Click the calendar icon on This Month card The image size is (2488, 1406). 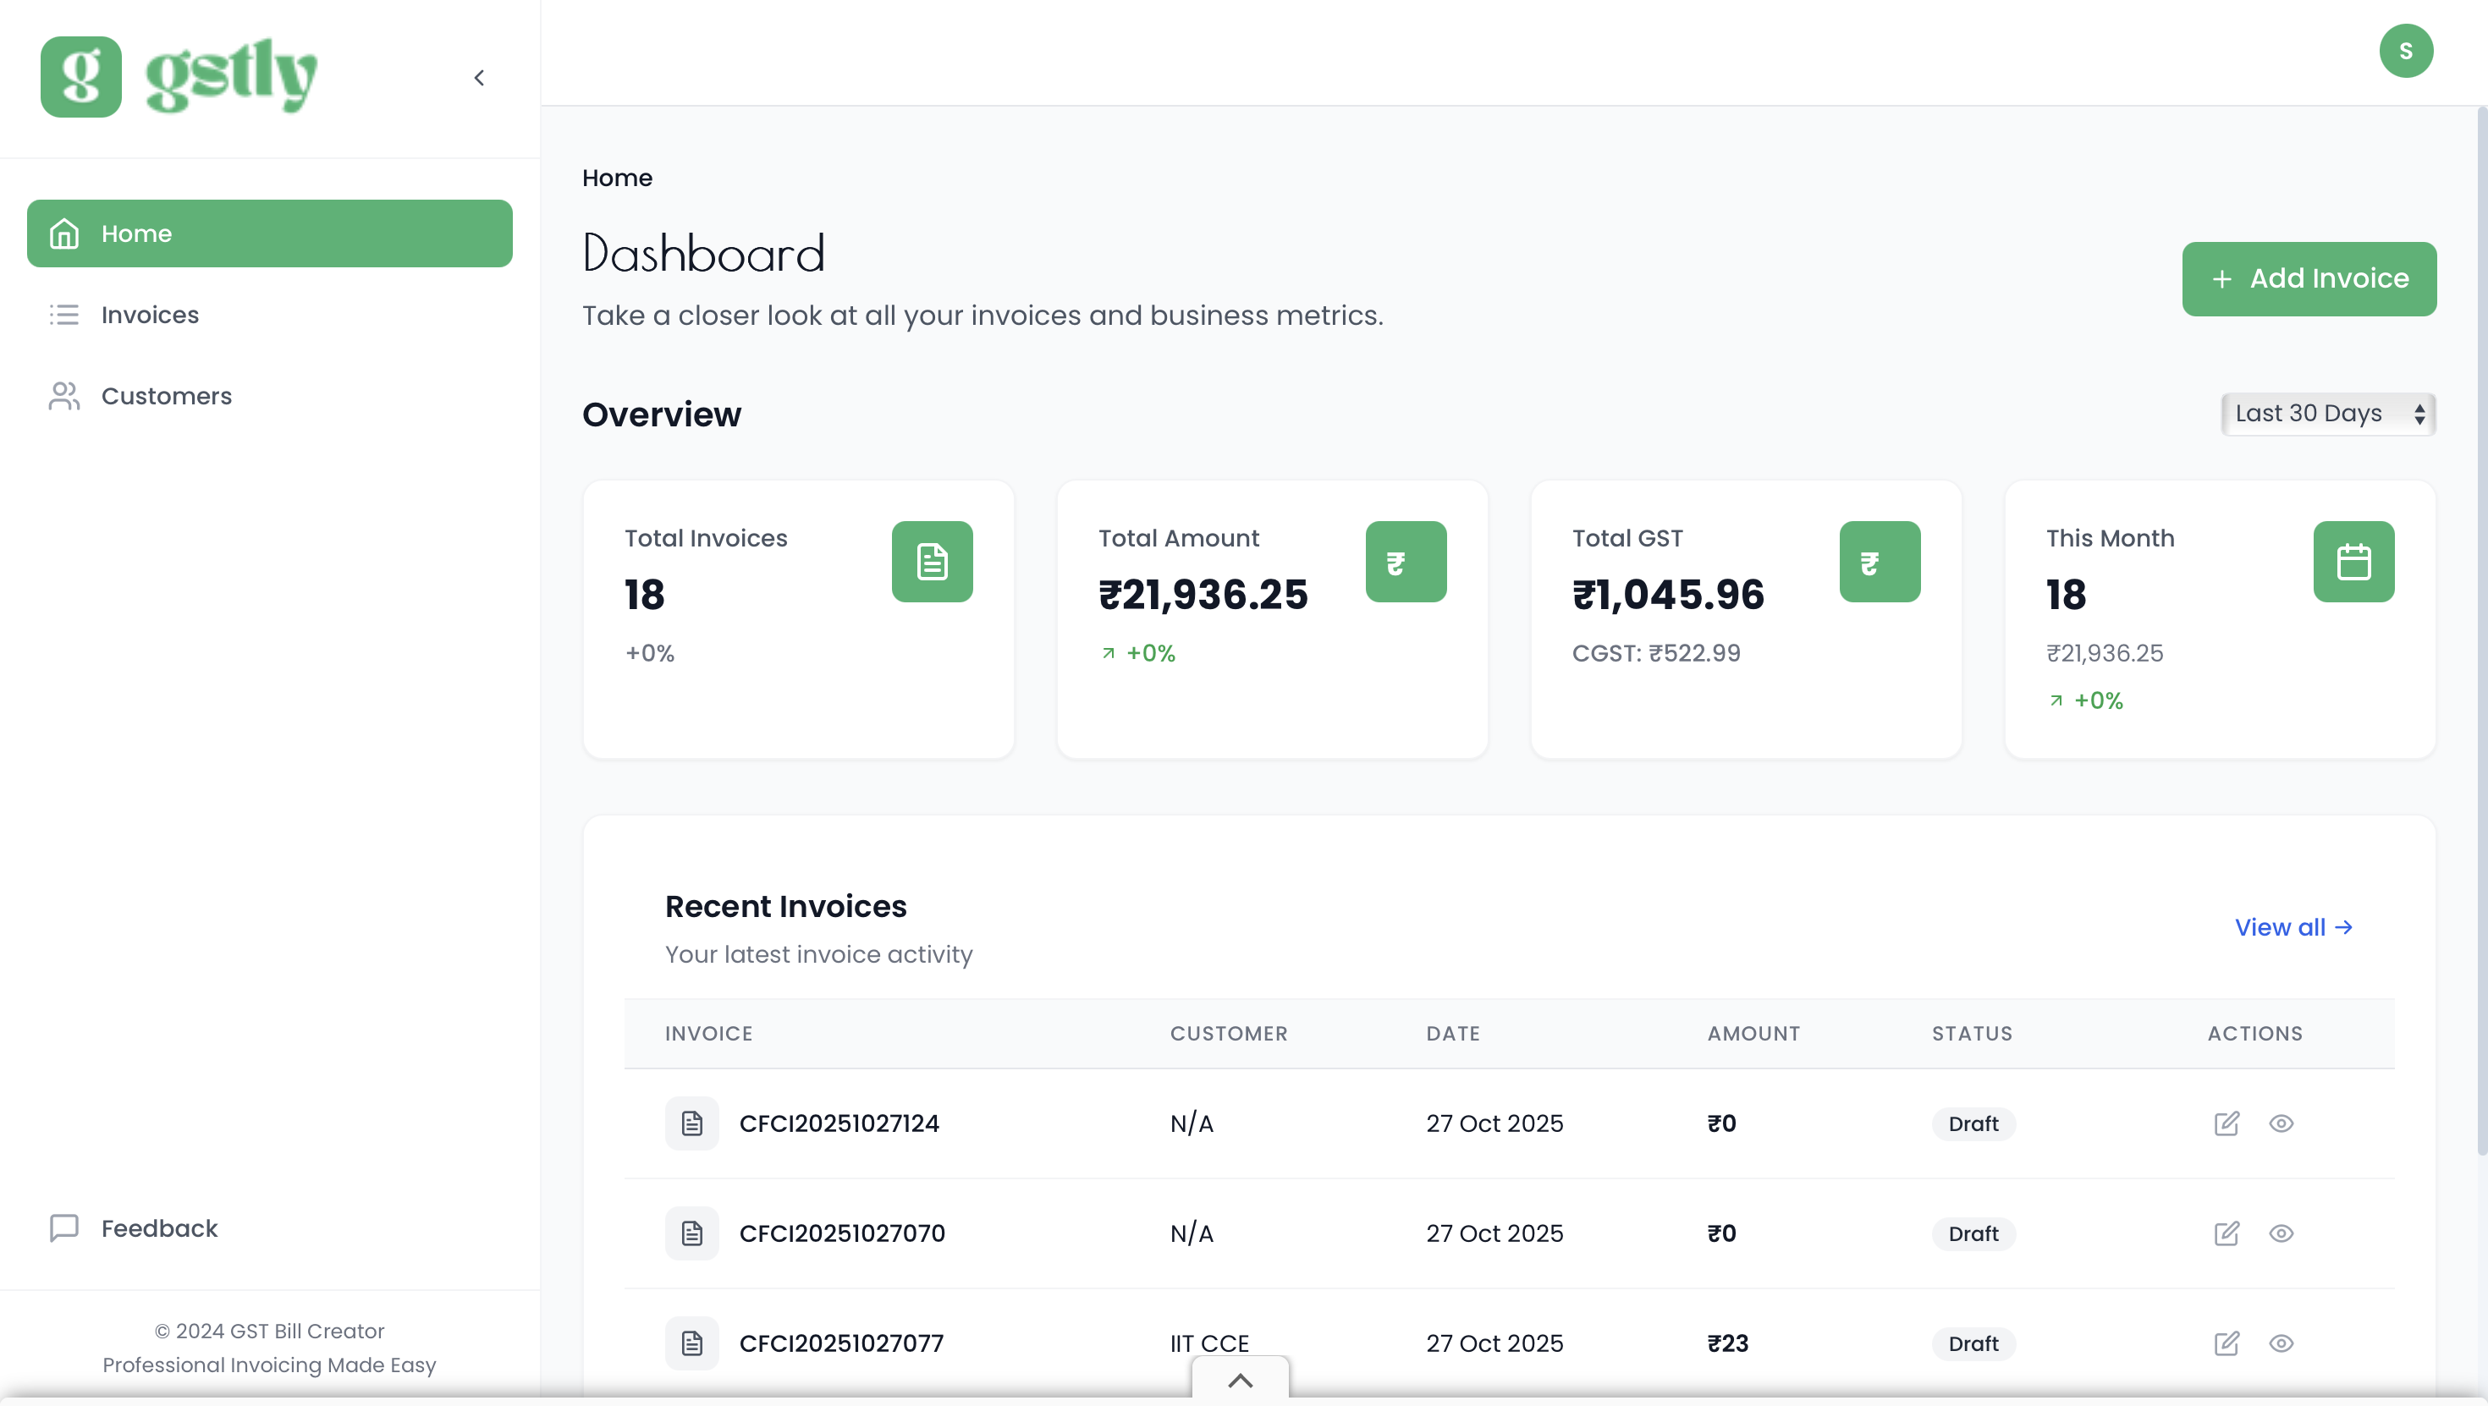[2353, 561]
